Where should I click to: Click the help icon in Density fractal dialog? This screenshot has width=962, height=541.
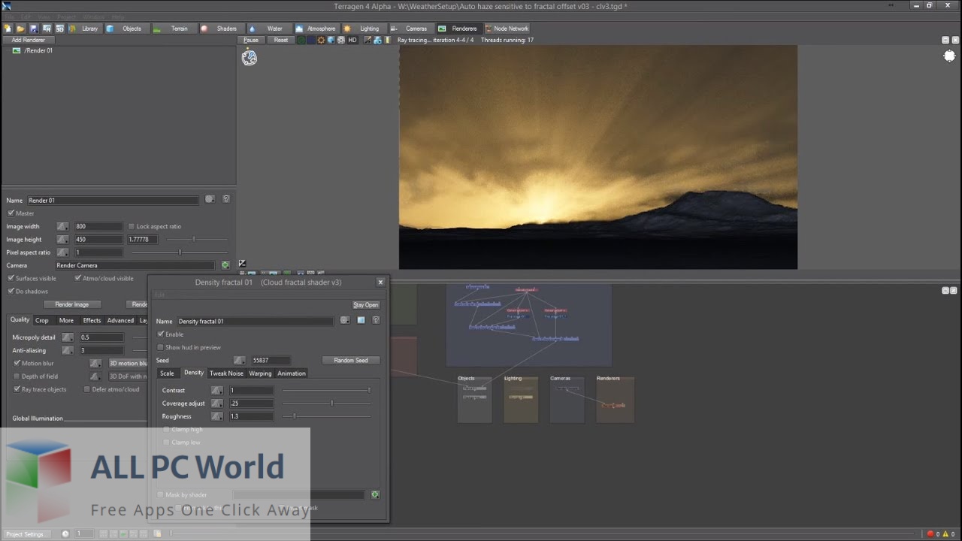tap(376, 320)
